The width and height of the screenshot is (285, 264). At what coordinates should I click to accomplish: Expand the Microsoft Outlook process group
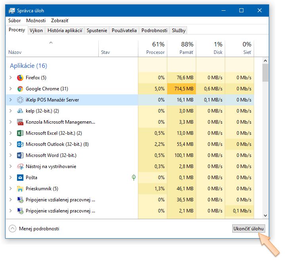click(11, 144)
